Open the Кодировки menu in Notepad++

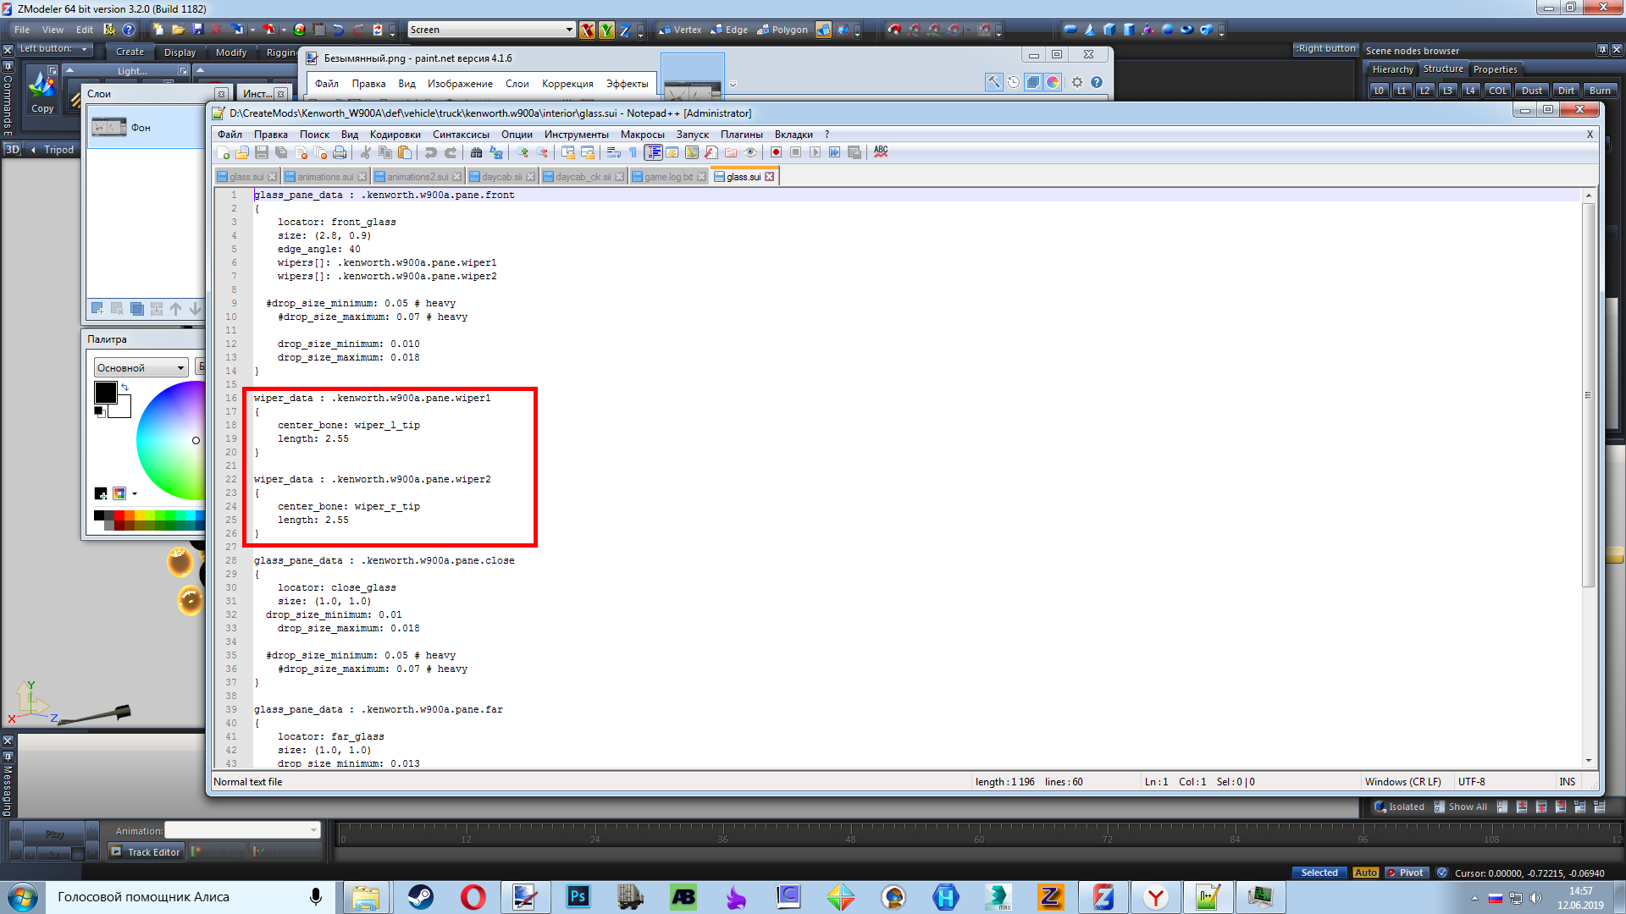tap(395, 135)
